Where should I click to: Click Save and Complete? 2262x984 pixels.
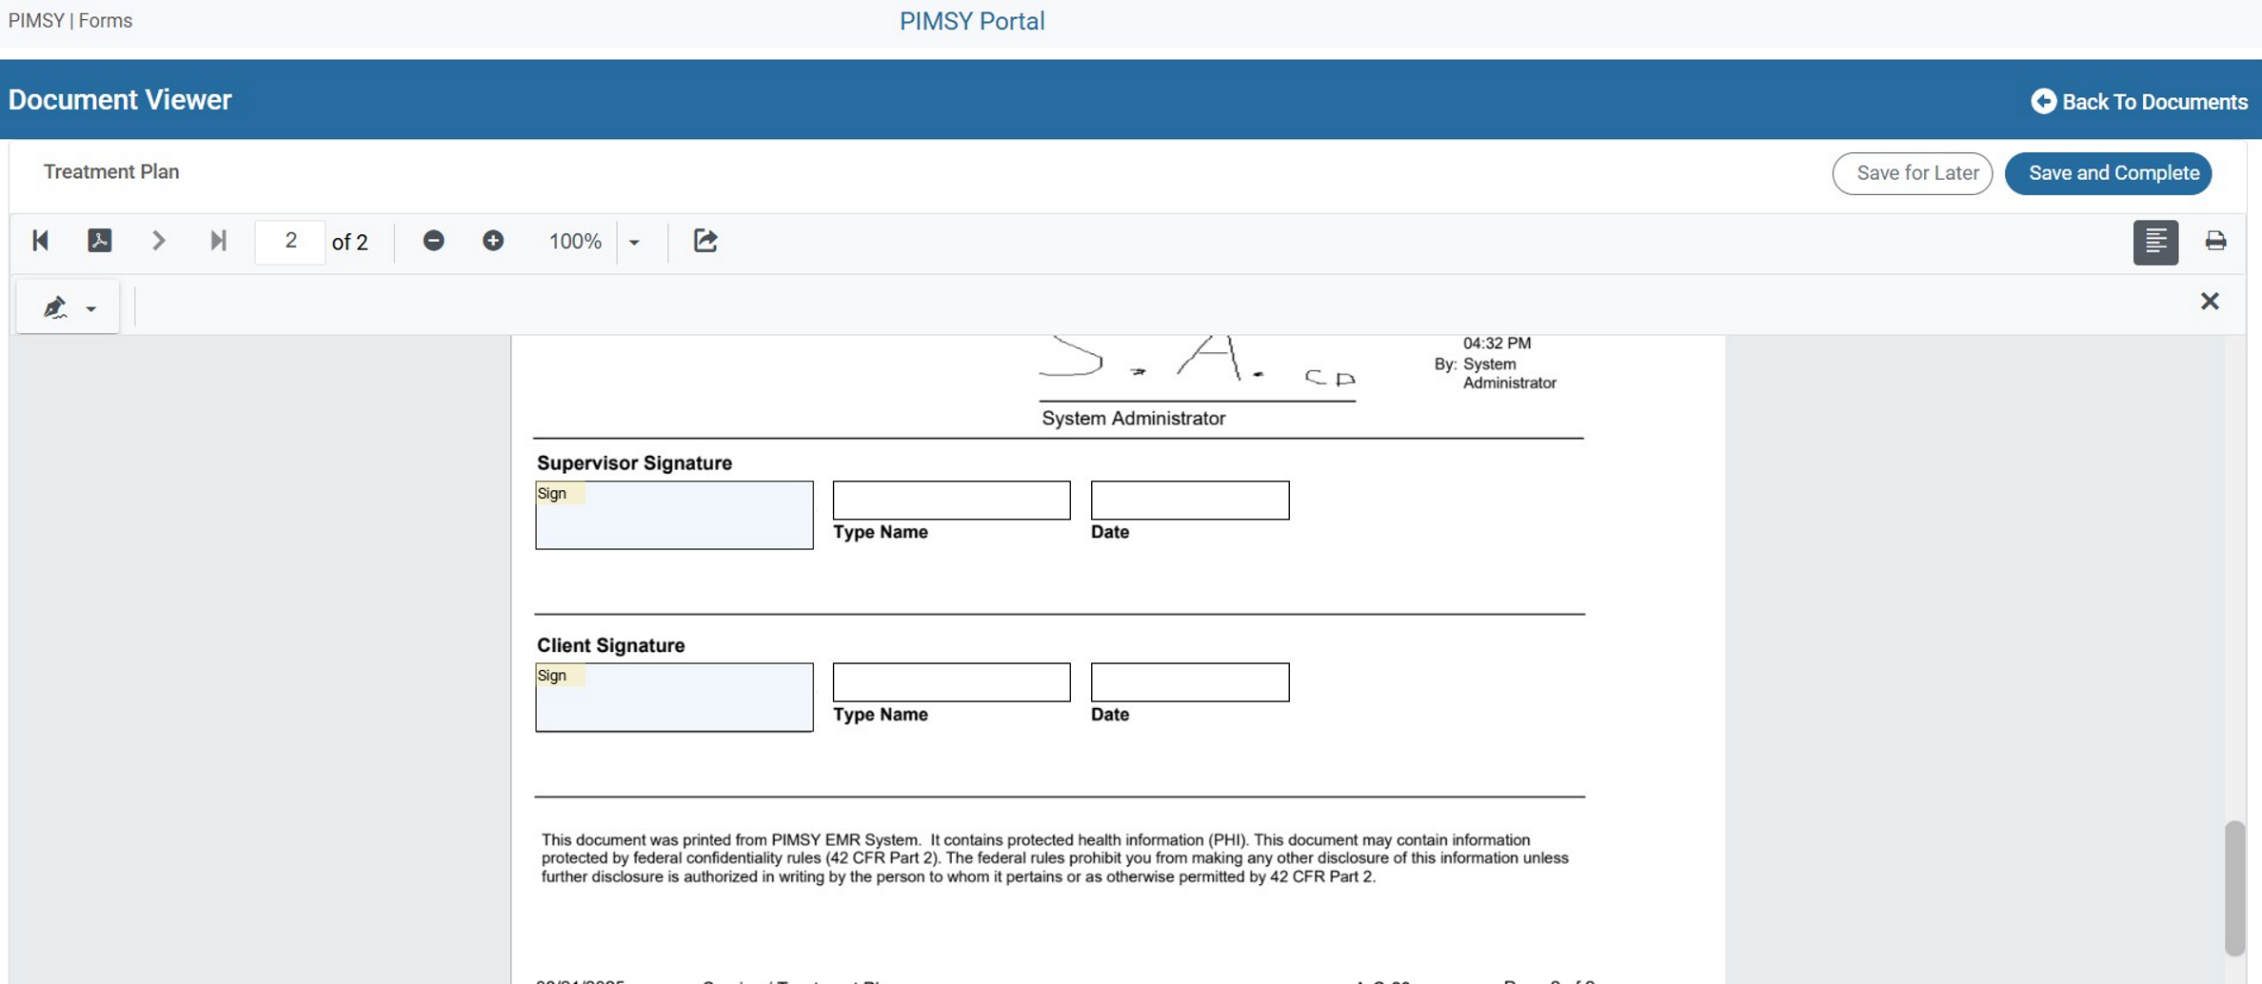tap(2108, 173)
